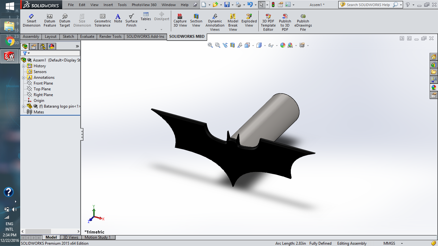Click the Open file icon
Screen dimensions: 438x246
coord(215,4)
